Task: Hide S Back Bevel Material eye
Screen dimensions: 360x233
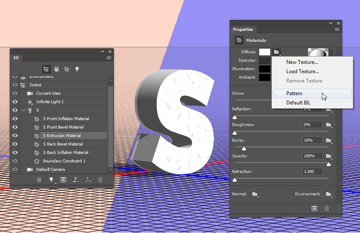Action: [x=15, y=144]
